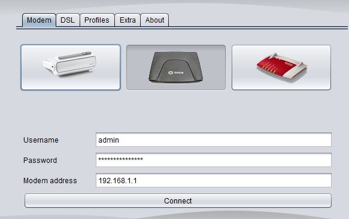Click the Connect button

[178, 201]
